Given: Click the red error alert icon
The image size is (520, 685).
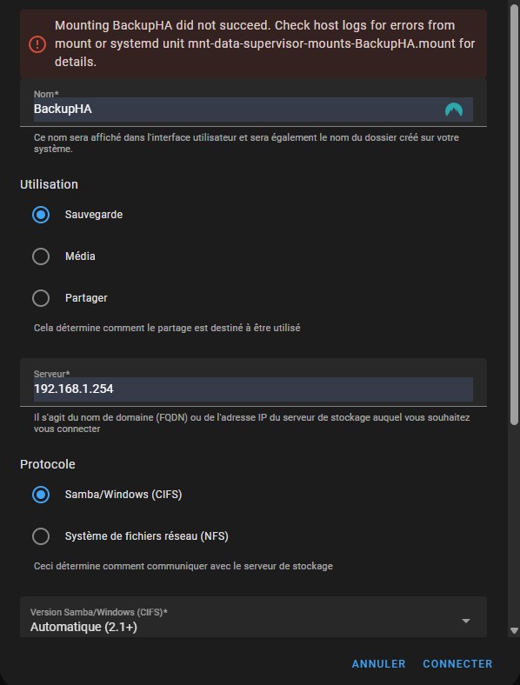Looking at the screenshot, I should (37, 43).
